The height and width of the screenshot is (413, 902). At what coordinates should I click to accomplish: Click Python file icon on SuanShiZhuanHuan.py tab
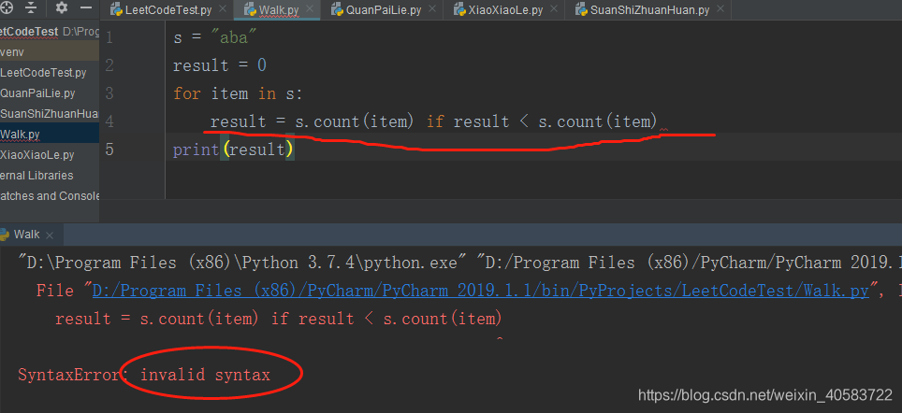[582, 9]
